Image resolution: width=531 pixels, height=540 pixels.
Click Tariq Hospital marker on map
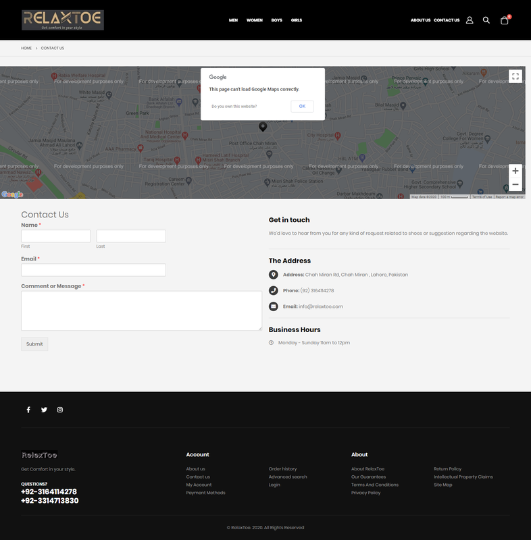(x=177, y=160)
